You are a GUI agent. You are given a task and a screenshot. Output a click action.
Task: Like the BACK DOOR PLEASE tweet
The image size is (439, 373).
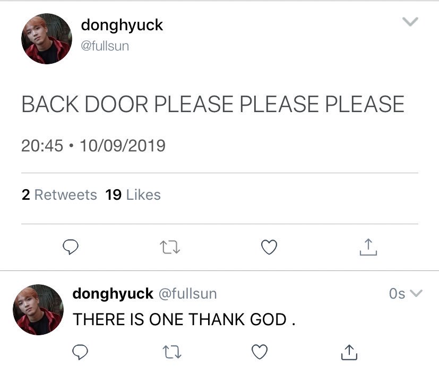click(269, 247)
